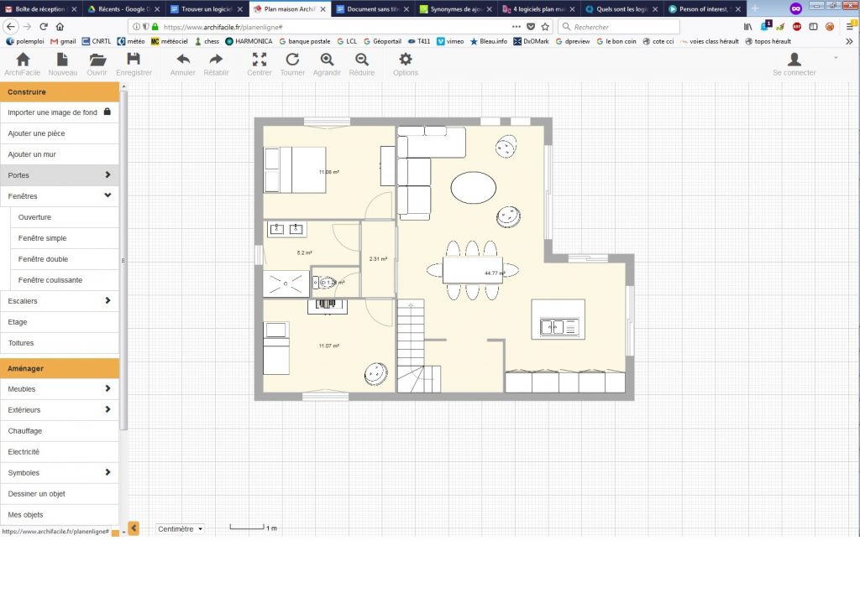Rotate the plan with Tourner
Viewport: 860px width, 598px height.
click(x=292, y=60)
